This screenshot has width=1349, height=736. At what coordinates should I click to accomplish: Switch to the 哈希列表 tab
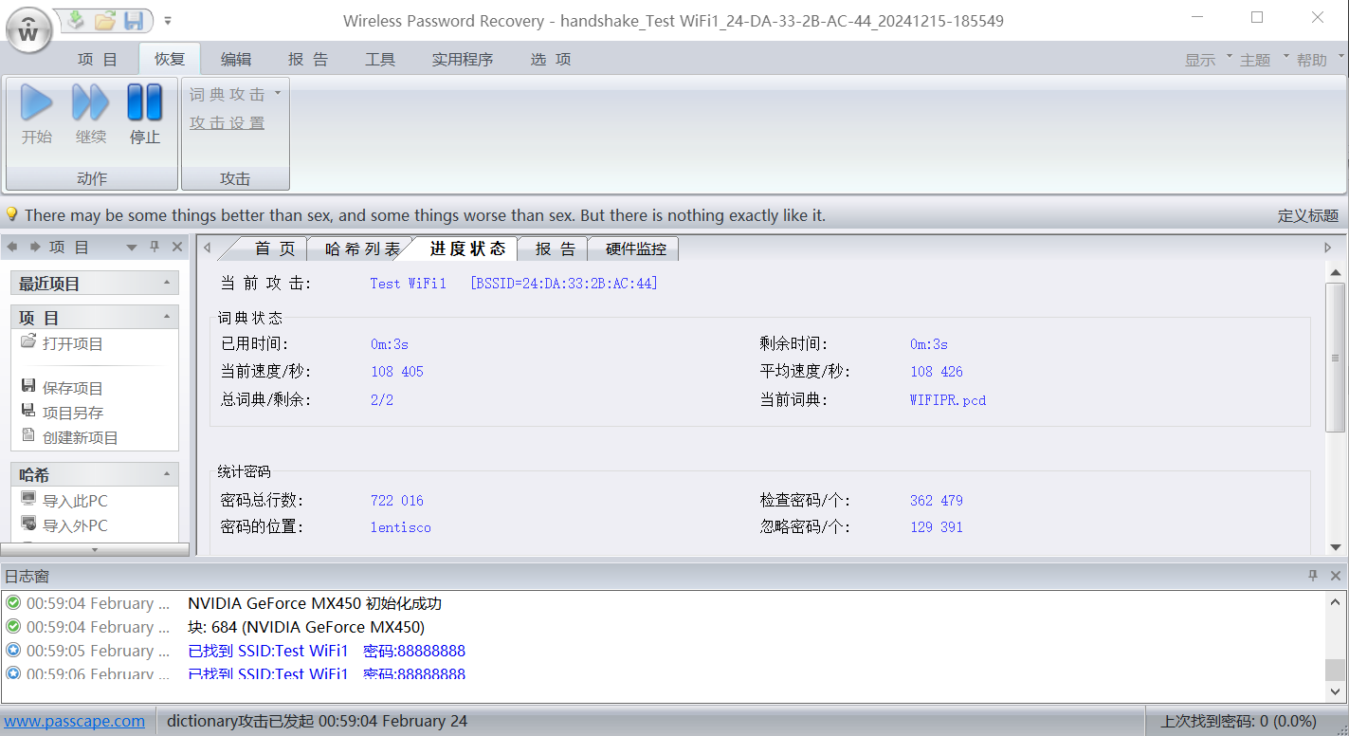click(361, 248)
